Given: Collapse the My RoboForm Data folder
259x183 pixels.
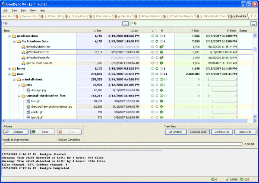Looking at the screenshot, I should pyautogui.click(x=14, y=40).
